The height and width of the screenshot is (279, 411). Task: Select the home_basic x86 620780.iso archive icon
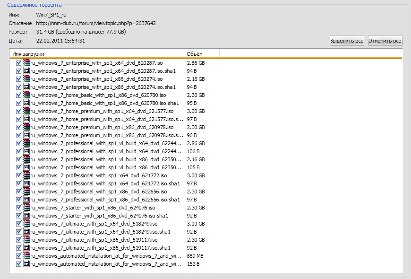click(x=26, y=95)
